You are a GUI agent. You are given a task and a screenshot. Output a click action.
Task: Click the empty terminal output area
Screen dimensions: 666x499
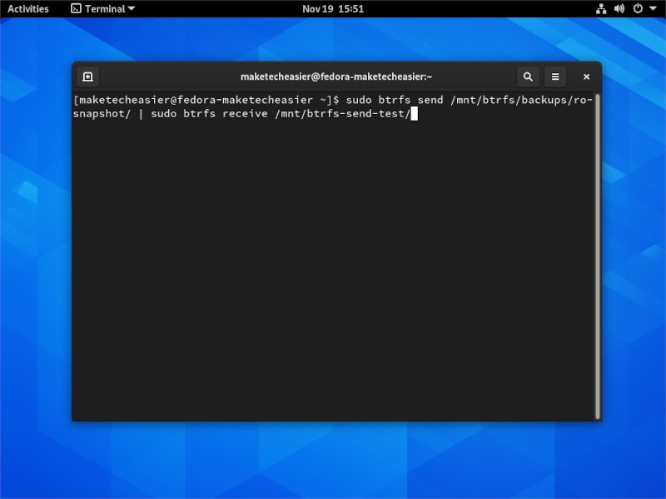(333, 266)
